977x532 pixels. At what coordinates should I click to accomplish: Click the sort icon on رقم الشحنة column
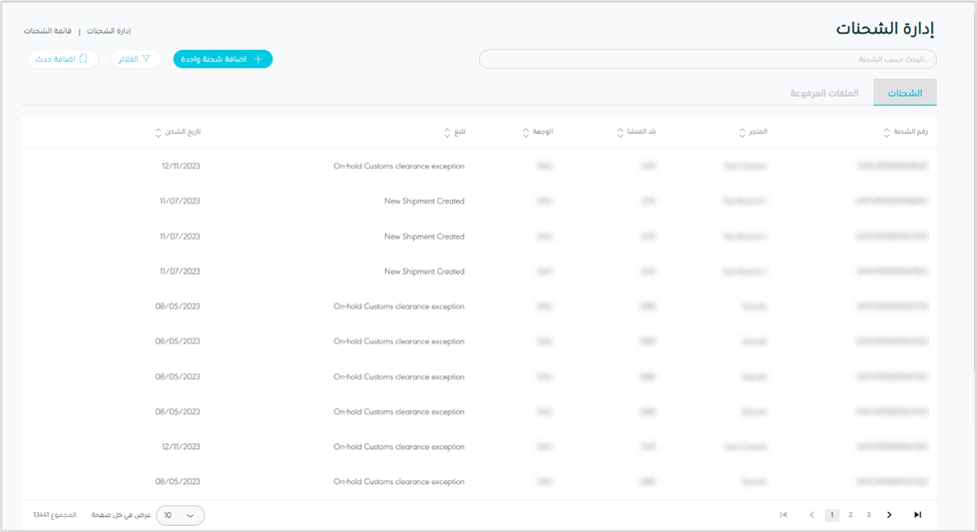coord(886,132)
